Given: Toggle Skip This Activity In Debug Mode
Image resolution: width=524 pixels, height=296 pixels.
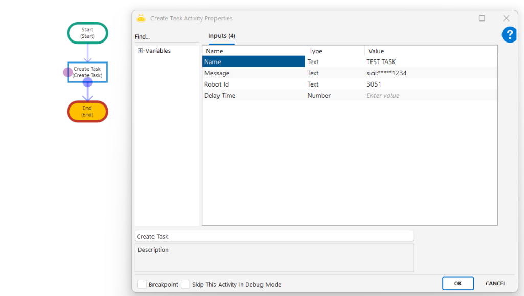Looking at the screenshot, I should tap(185, 284).
